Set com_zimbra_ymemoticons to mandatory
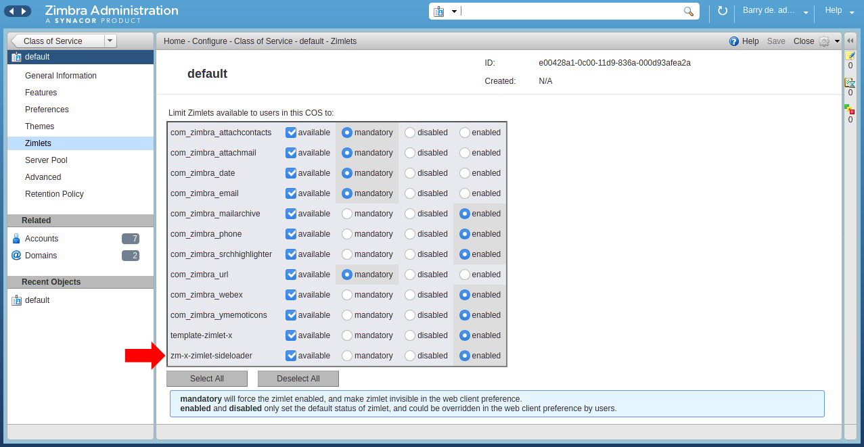 click(347, 315)
